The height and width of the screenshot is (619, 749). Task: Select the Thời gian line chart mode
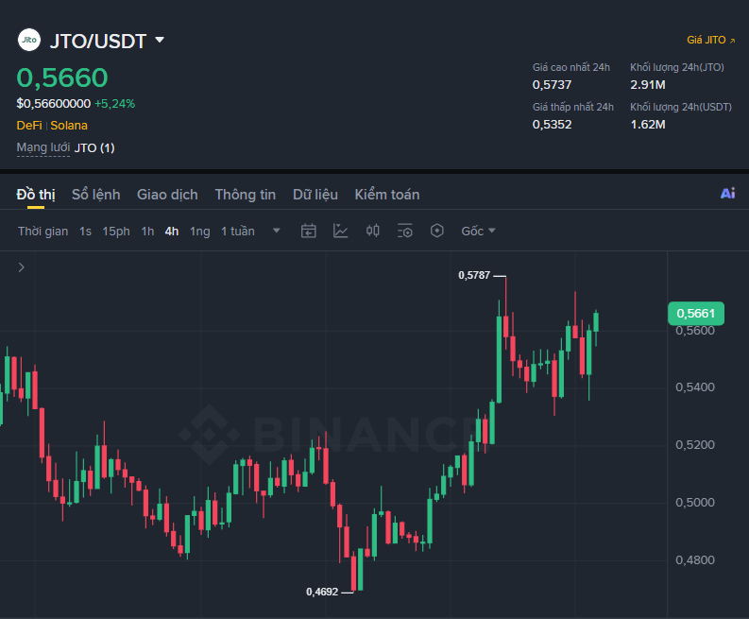(x=43, y=232)
